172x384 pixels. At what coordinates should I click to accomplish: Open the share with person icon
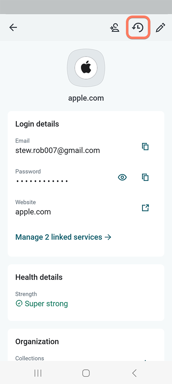[115, 28]
